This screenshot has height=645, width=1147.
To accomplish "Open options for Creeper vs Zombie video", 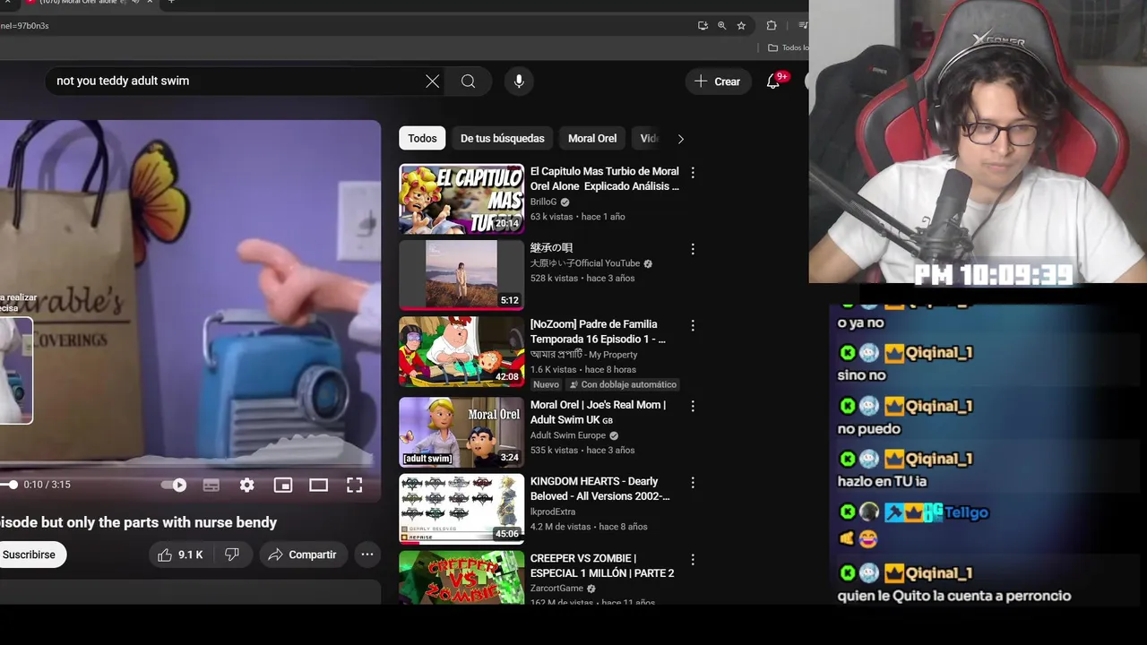I will [693, 559].
